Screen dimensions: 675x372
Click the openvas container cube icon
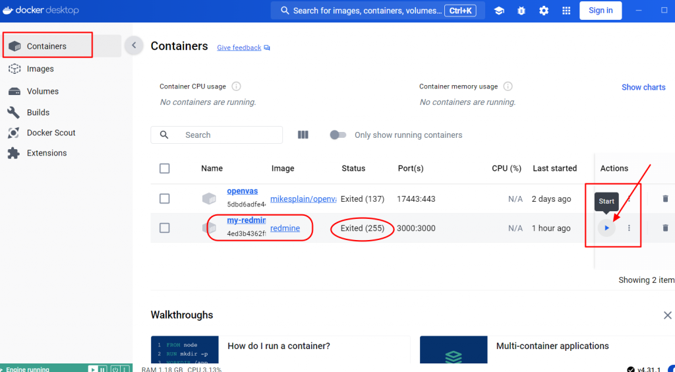click(x=209, y=199)
